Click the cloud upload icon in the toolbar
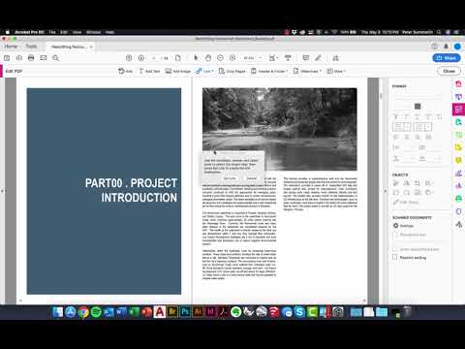 click(19, 58)
